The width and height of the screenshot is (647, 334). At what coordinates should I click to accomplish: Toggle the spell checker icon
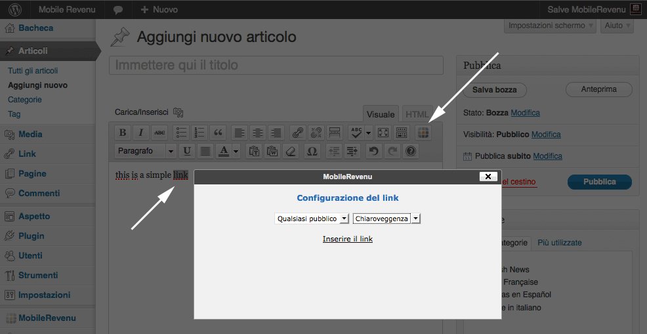(356, 133)
